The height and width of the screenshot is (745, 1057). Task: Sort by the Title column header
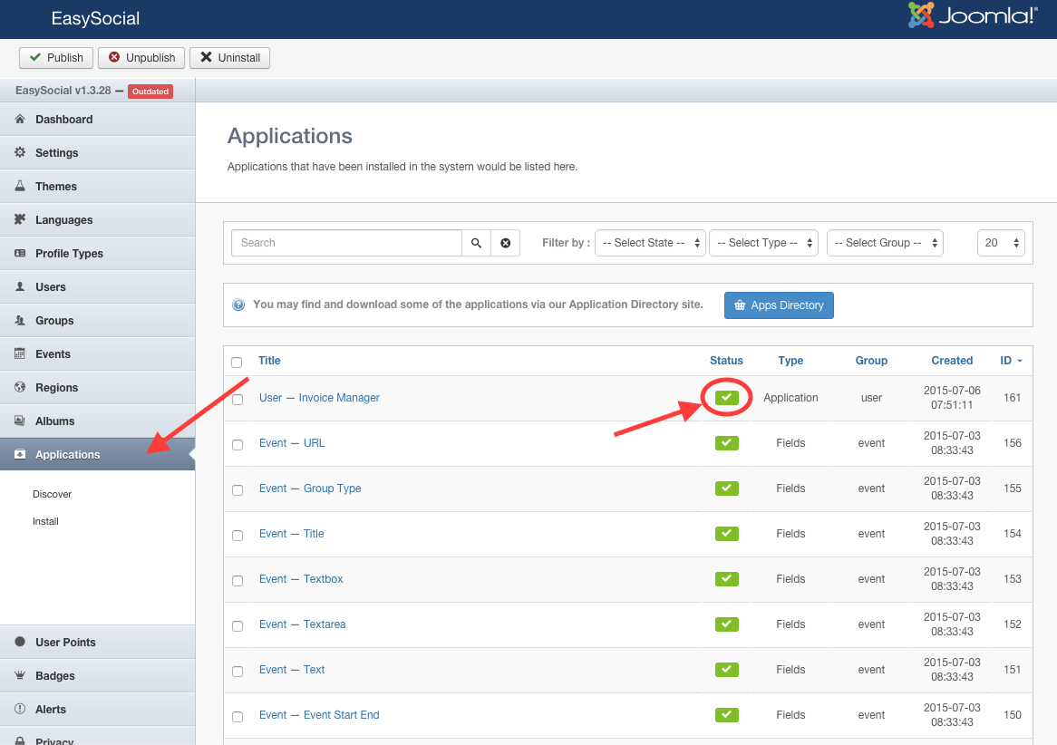pyautogui.click(x=269, y=361)
